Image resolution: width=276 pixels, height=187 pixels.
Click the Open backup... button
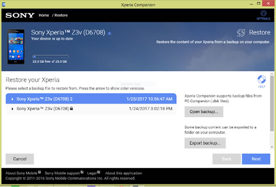pyautogui.click(x=204, y=112)
